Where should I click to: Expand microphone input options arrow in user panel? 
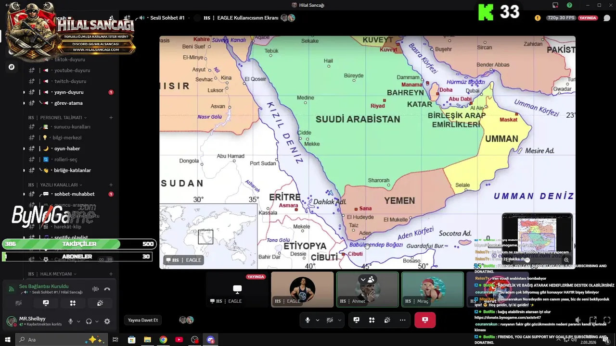click(x=78, y=321)
